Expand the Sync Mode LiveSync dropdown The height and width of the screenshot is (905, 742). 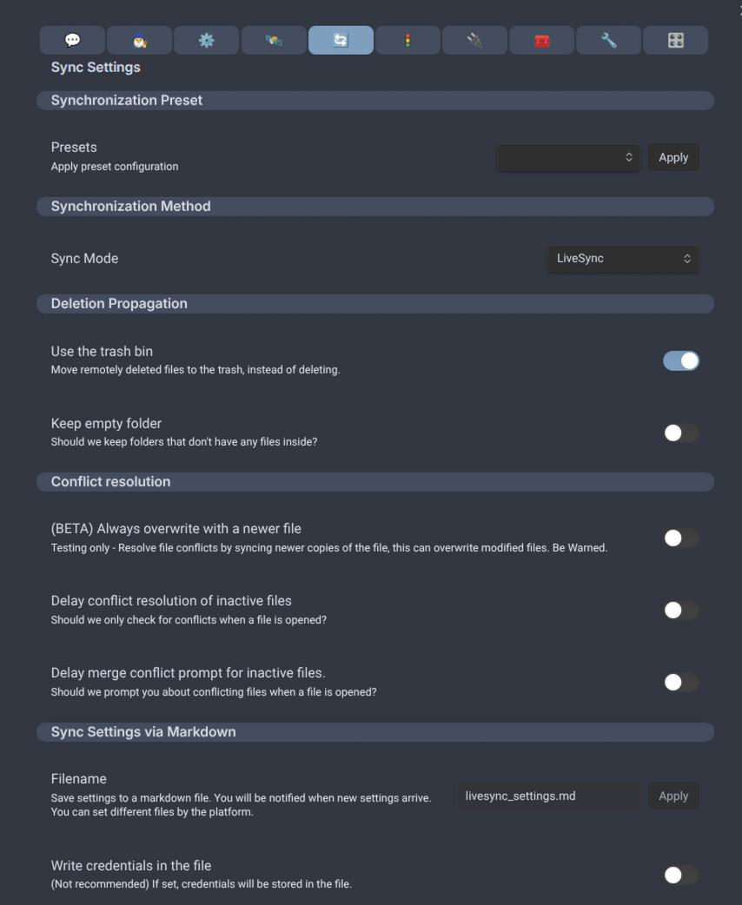622,259
